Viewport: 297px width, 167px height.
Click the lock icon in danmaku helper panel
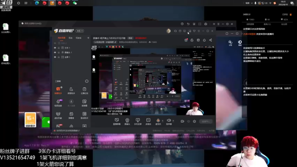pos(291,14)
